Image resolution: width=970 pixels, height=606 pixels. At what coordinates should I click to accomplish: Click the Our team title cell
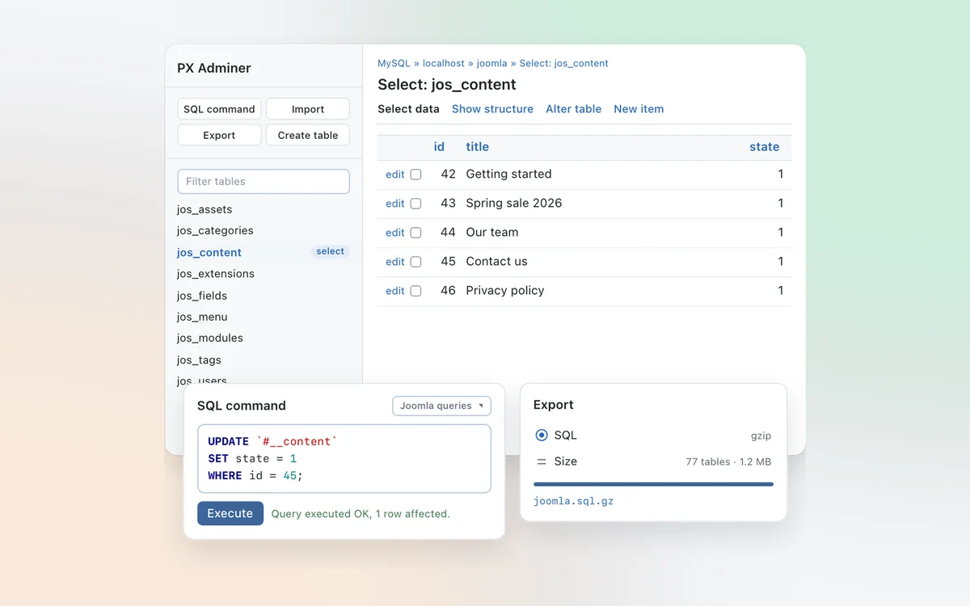pos(491,232)
